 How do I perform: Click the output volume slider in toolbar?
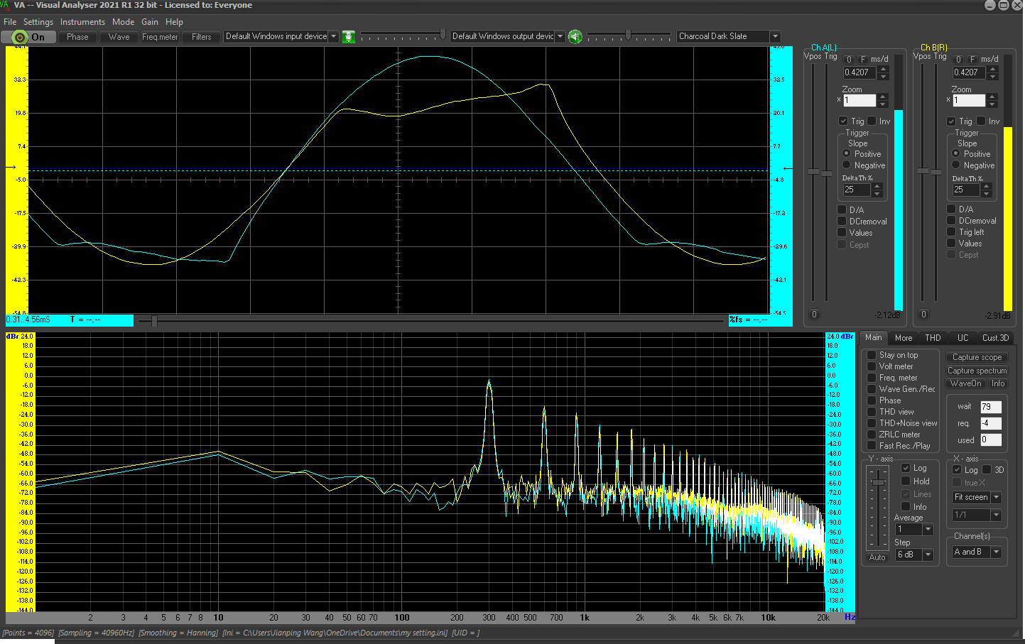pyautogui.click(x=629, y=35)
